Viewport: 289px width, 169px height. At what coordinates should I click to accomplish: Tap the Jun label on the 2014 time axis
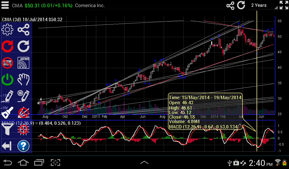point(261,117)
